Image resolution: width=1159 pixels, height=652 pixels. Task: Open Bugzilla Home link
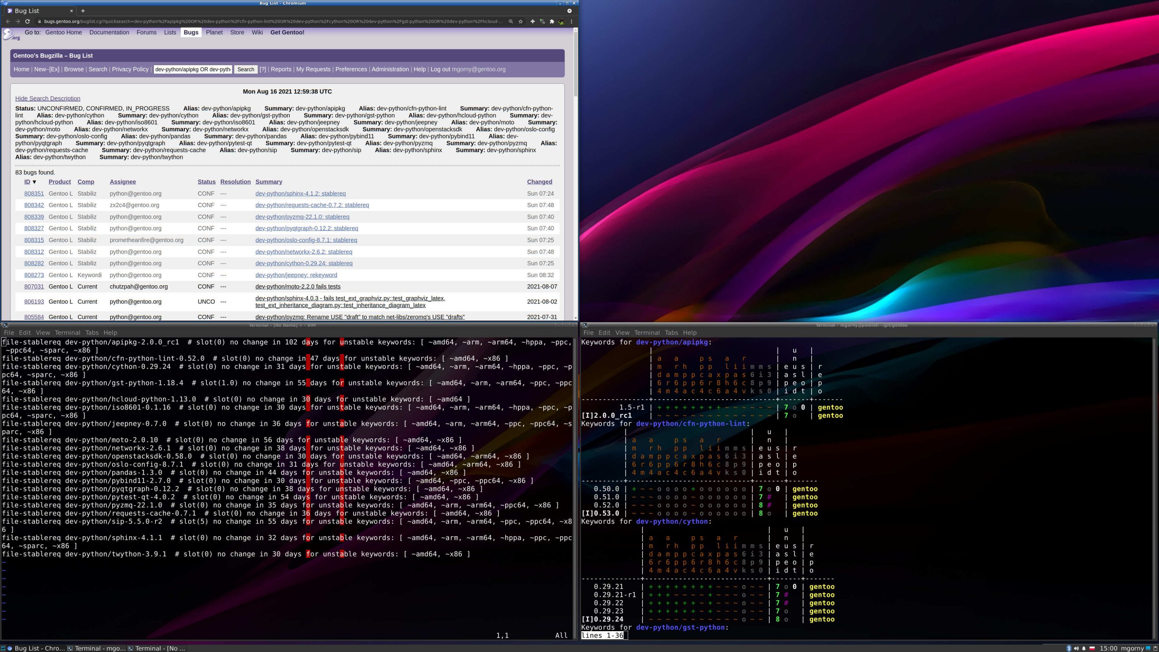21,69
